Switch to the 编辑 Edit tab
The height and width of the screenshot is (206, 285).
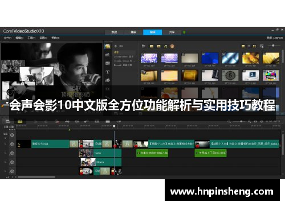153,32
